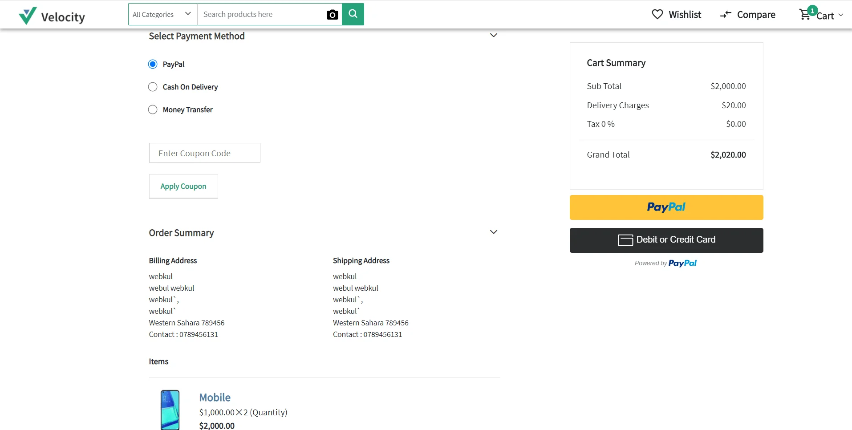The width and height of the screenshot is (852, 430).
Task: Click the camera image search icon
Action: 332,15
